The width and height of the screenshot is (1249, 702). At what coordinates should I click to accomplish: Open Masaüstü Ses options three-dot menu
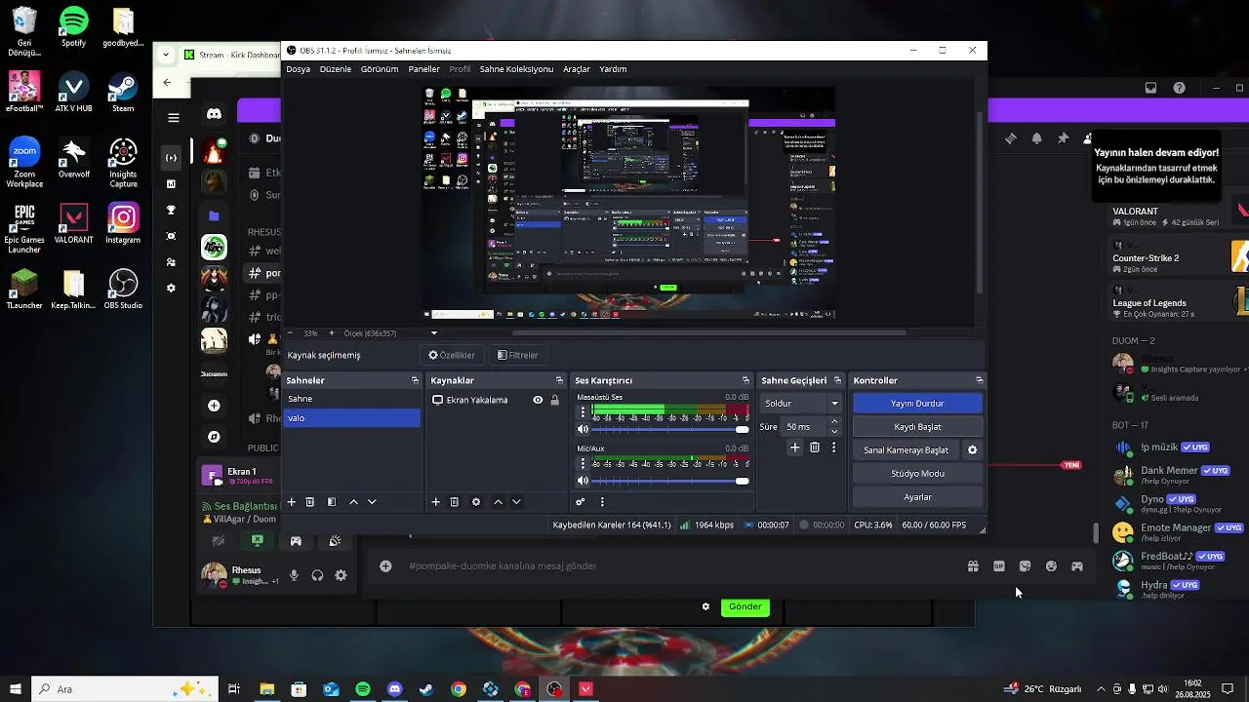click(x=584, y=412)
